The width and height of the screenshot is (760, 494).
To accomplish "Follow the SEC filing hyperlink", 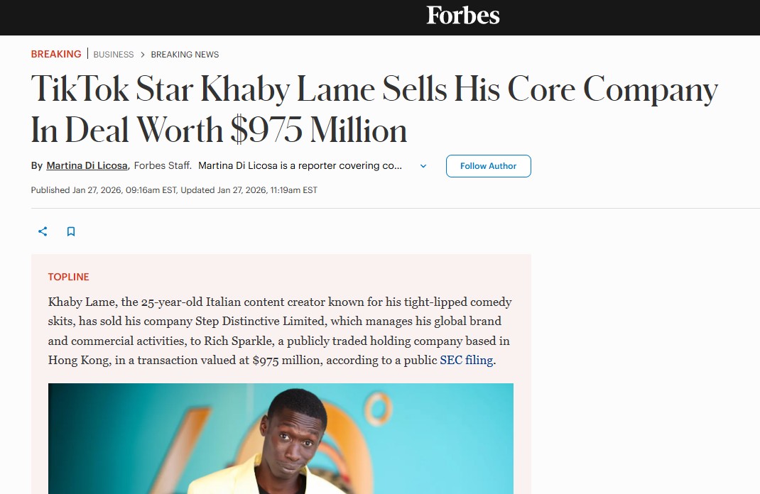I will tap(466, 360).
